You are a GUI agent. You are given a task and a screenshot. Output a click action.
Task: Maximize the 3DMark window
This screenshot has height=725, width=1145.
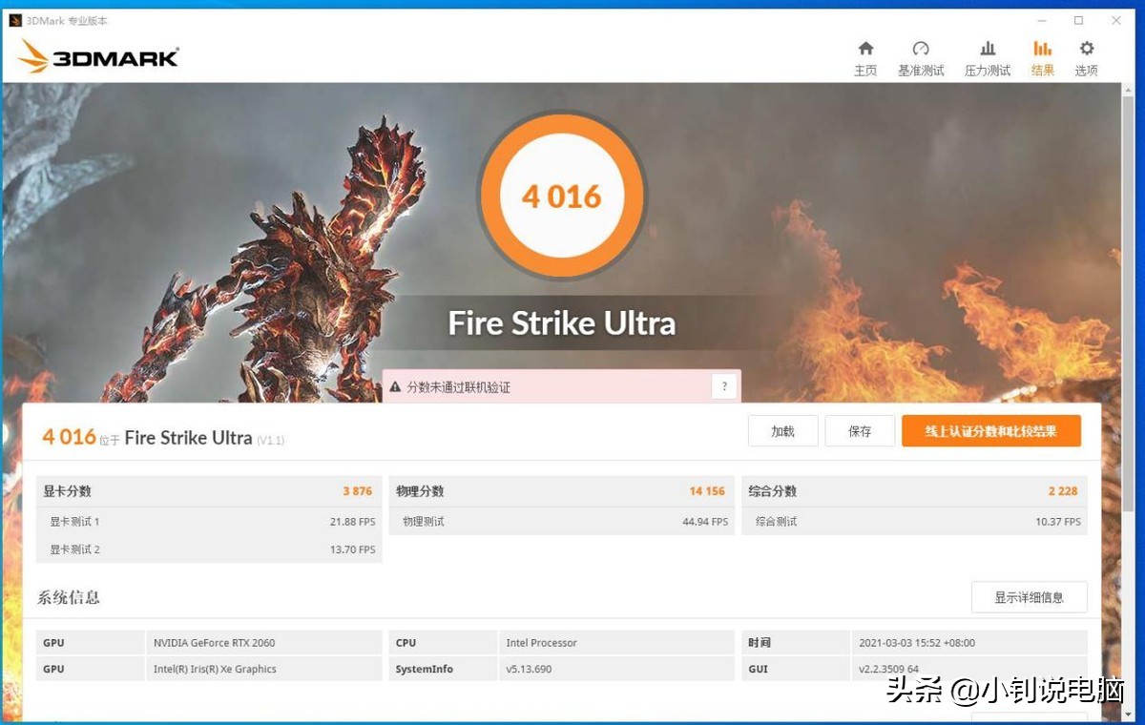pyautogui.click(x=1078, y=20)
